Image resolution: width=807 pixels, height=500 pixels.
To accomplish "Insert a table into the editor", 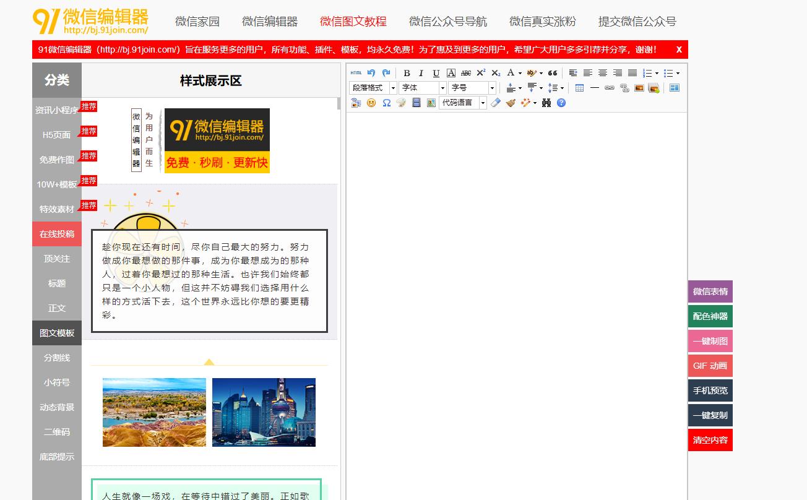I will (x=579, y=87).
